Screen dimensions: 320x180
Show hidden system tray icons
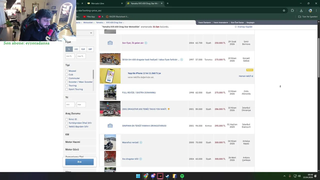point(284,176)
